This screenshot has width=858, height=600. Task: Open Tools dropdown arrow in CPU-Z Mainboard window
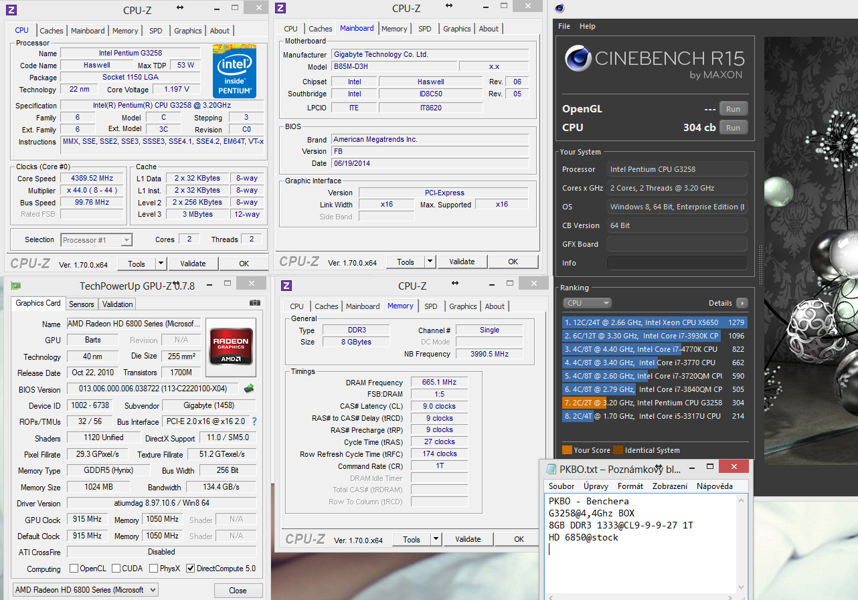tap(430, 262)
